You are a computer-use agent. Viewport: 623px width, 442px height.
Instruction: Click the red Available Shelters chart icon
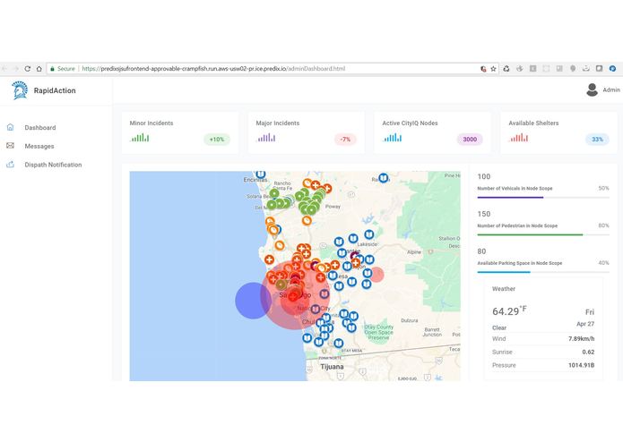click(x=518, y=138)
